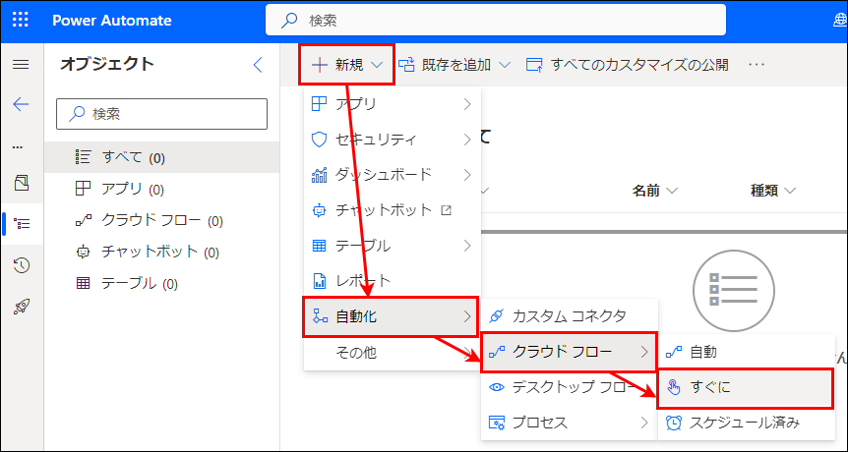Choose 自動化 in the 新規 menu
848x452 pixels.
click(391, 316)
